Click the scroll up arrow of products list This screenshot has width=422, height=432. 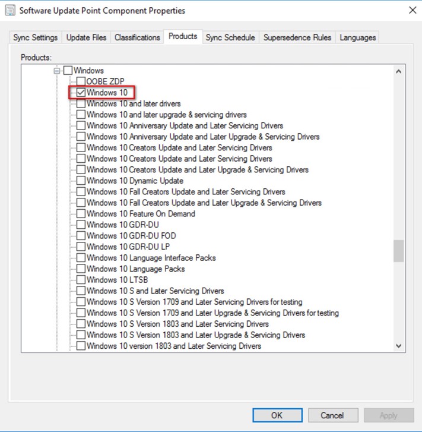398,72
